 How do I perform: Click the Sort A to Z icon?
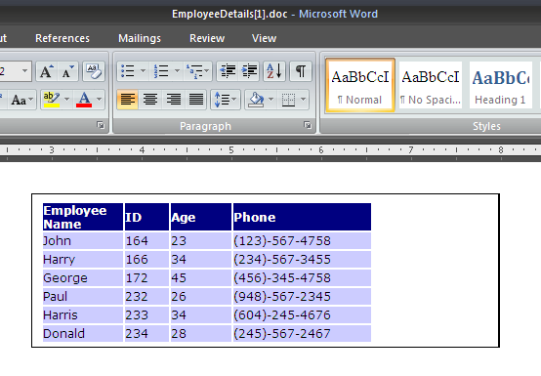(274, 71)
